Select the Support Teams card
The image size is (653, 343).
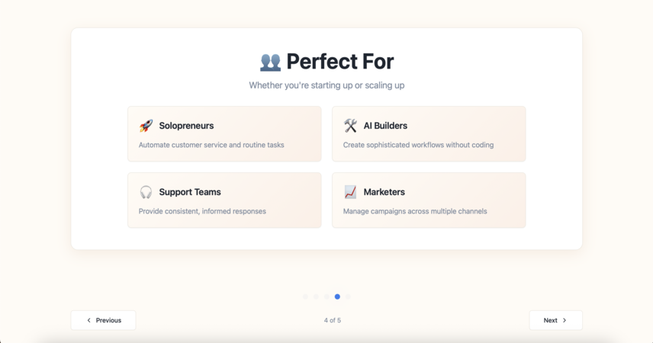224,200
